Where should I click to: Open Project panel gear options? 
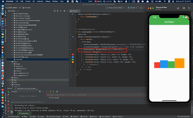(x=64, y=11)
